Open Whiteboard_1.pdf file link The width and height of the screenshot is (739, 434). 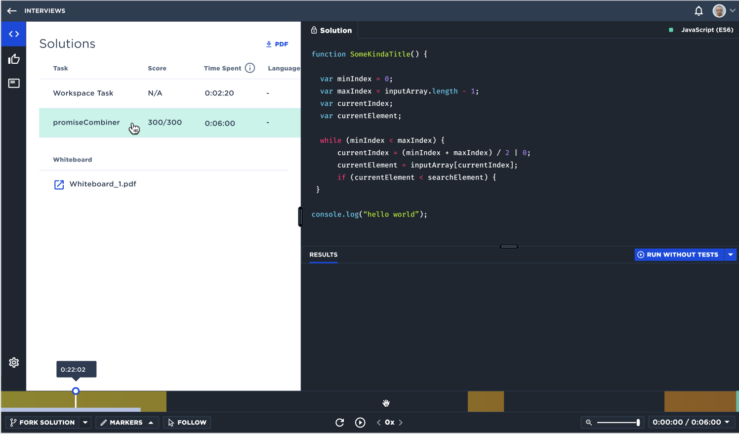(102, 184)
